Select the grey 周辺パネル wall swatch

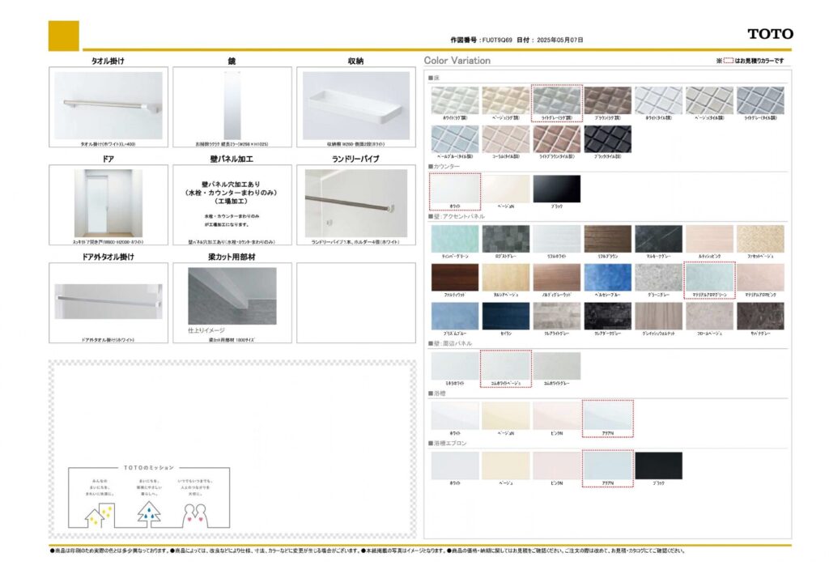556,366
